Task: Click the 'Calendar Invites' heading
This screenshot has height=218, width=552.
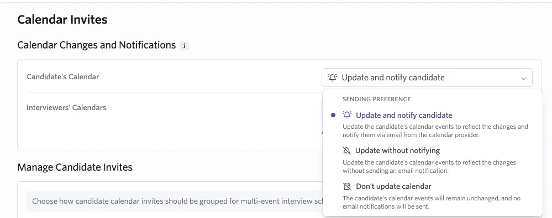Action: (62, 20)
